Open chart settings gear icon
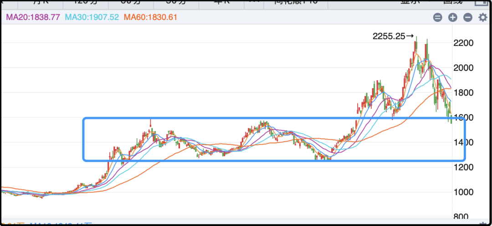This screenshot has width=492, height=226. [x=482, y=17]
